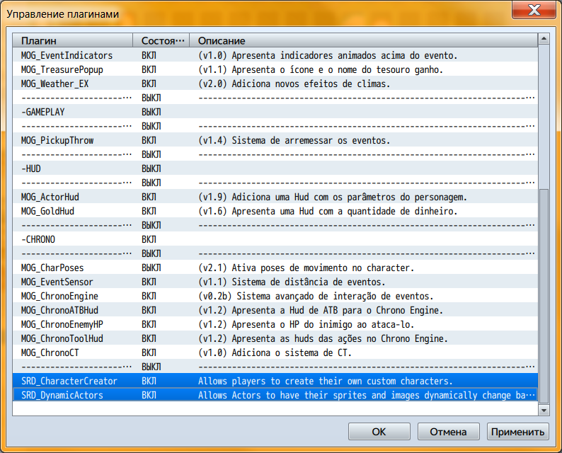
Task: Select the MOG_EventIndicators plugin row
Action: coord(67,55)
